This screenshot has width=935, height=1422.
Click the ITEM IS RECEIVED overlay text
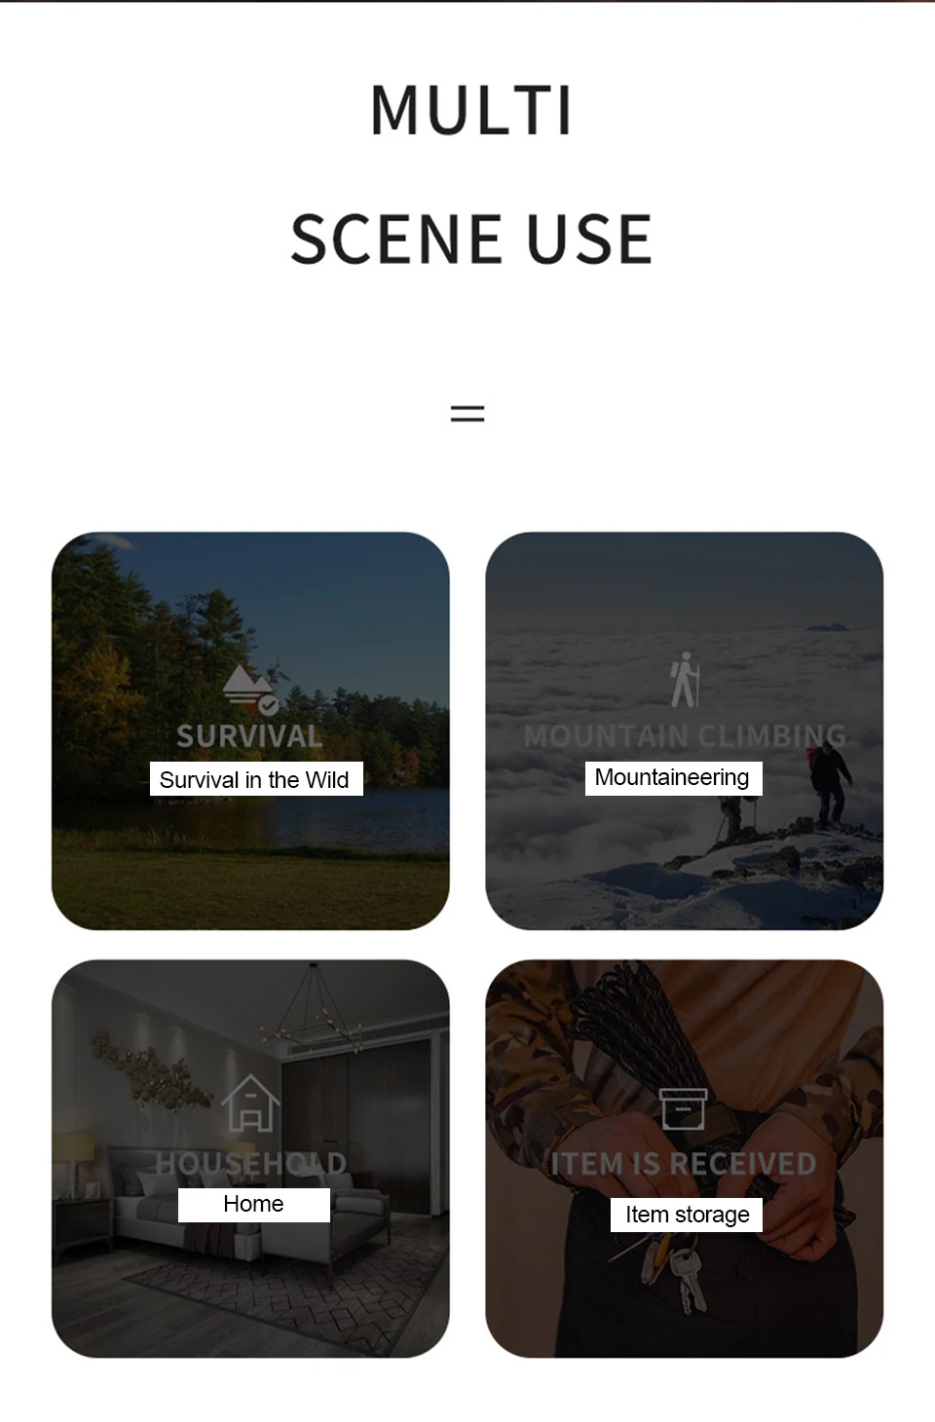pos(684,1164)
